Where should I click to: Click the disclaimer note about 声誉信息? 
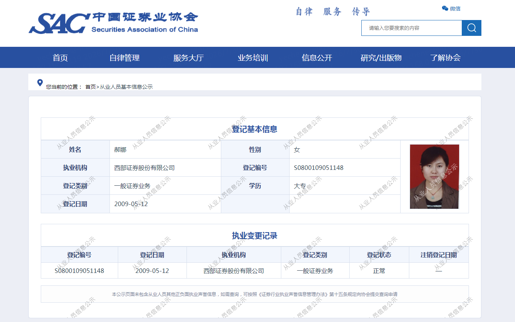click(254, 294)
